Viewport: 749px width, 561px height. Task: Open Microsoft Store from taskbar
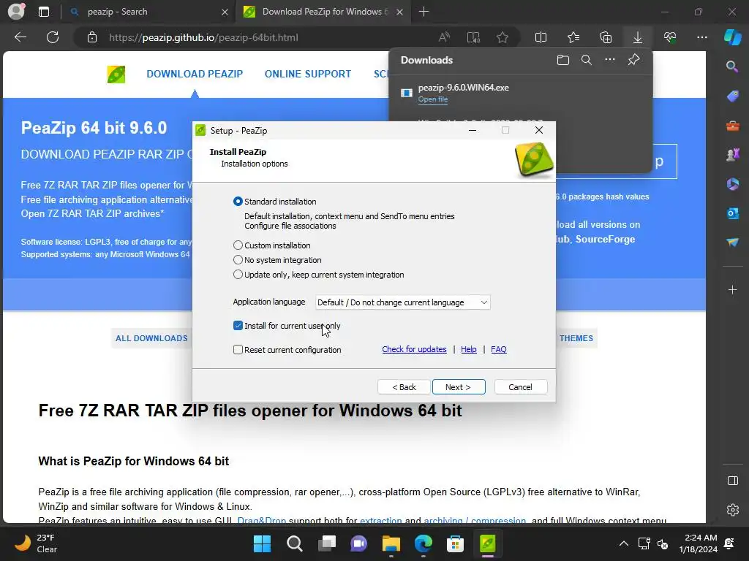point(455,543)
